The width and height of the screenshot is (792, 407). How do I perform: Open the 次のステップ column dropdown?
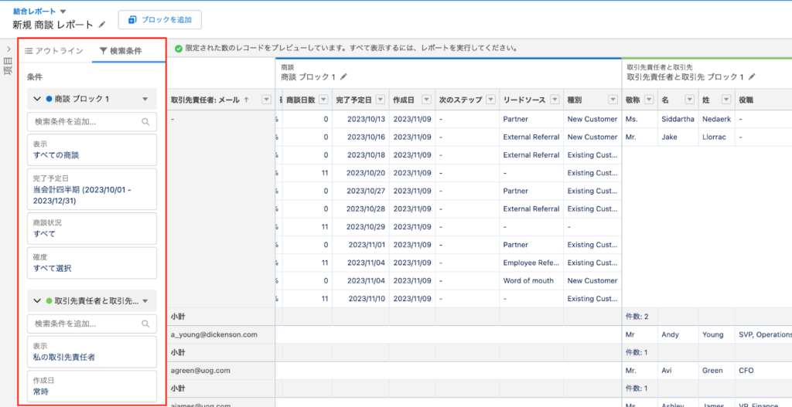click(x=490, y=100)
